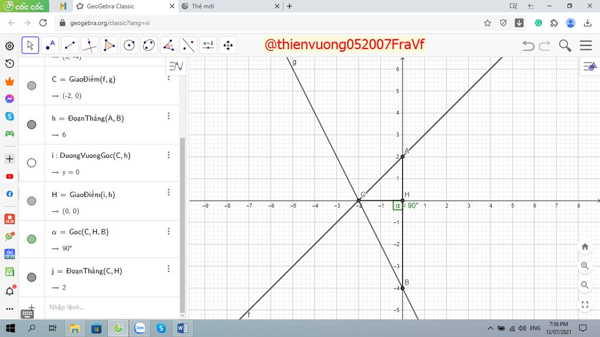Open YouTube in the sidebar
The image size is (600, 337).
[x=9, y=177]
